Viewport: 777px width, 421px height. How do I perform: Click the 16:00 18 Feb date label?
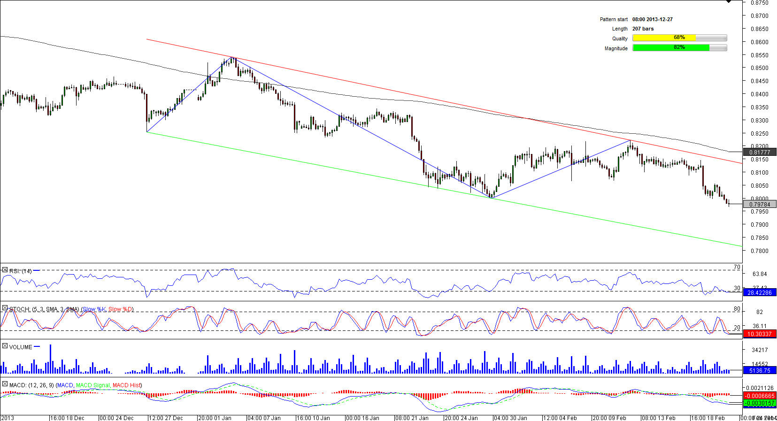tap(708, 418)
